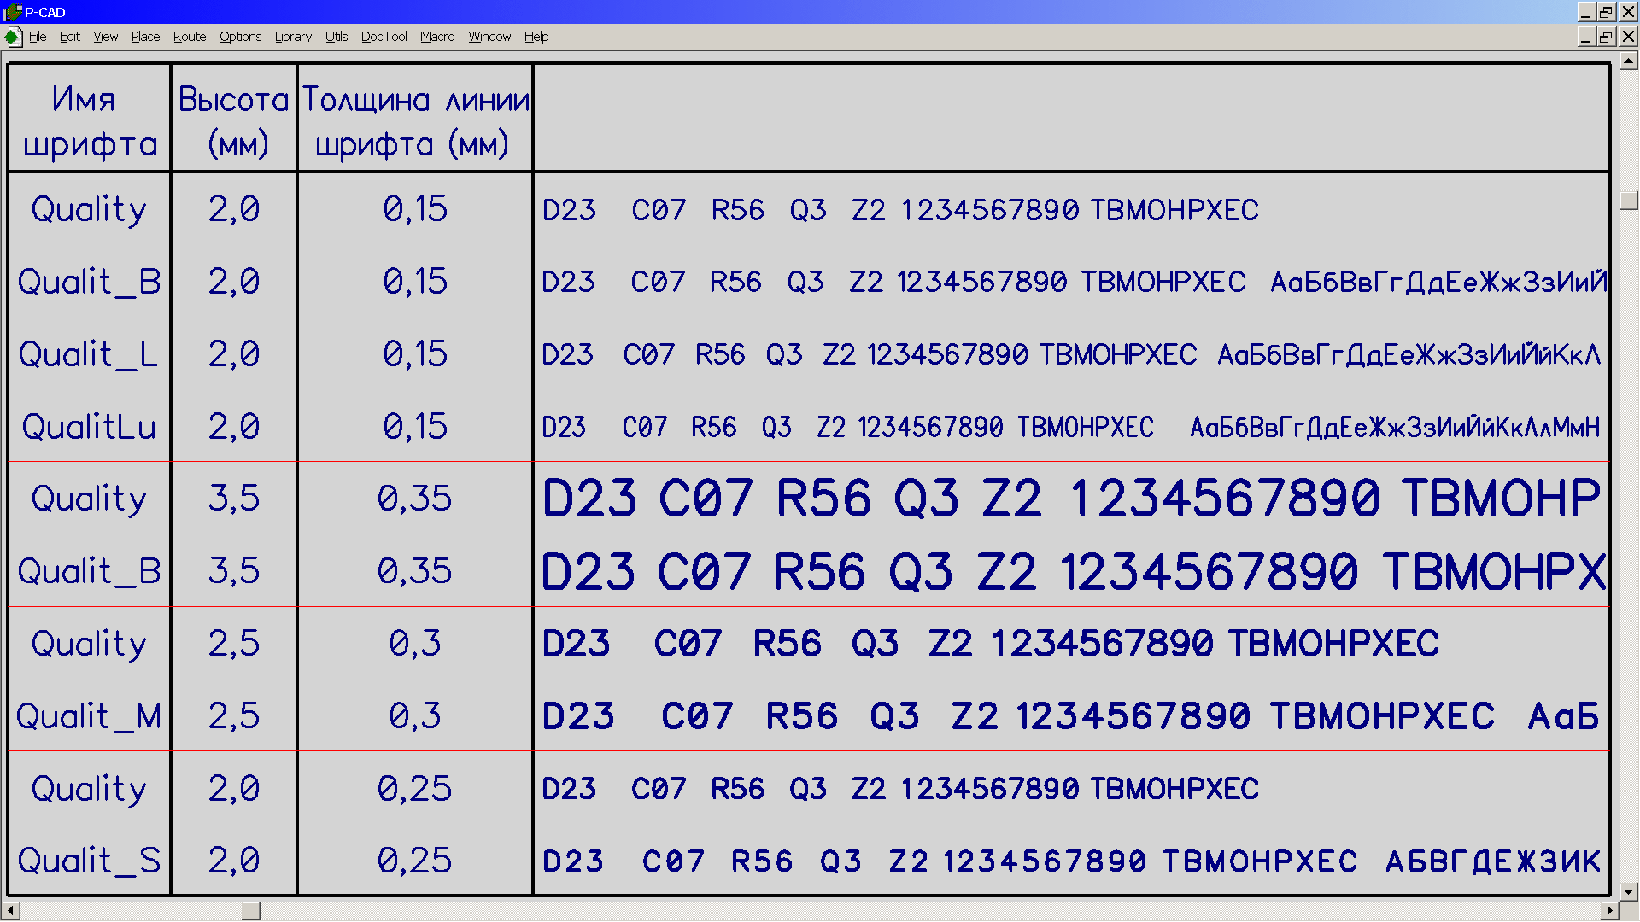Open the Options menu
This screenshot has width=1640, height=922.
(x=240, y=37)
